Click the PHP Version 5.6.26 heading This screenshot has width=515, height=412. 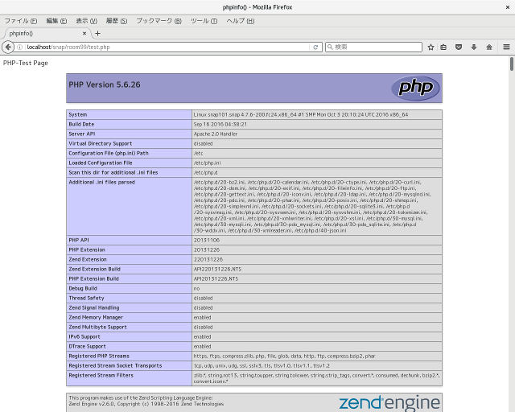pos(105,84)
